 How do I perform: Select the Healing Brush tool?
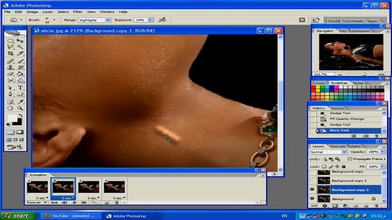pyautogui.click(x=10, y=61)
